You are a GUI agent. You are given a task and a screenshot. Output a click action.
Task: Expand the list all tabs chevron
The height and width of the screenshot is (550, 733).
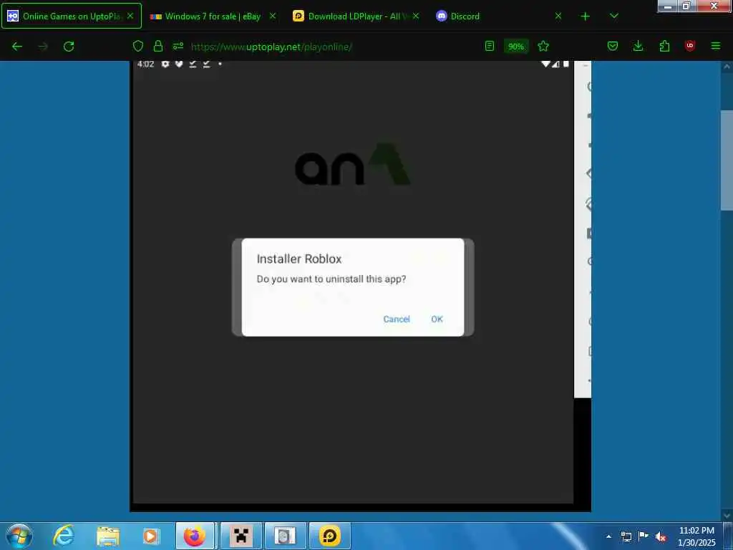[614, 16]
